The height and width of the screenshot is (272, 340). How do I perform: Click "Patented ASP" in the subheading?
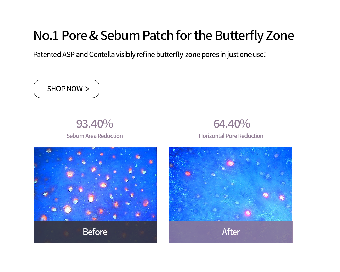pyautogui.click(x=54, y=54)
